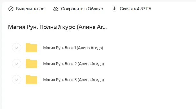Open 'Магия Рун. Блок 2 (Алина Агида)'
Image resolution: width=196 pixels, height=109 pixels.
click(x=74, y=64)
